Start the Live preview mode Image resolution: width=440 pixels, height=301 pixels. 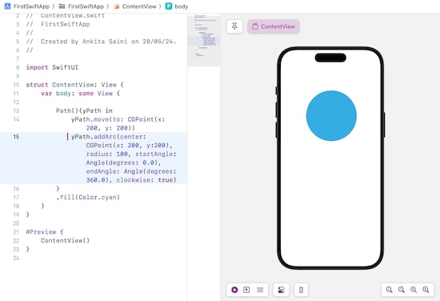click(234, 290)
